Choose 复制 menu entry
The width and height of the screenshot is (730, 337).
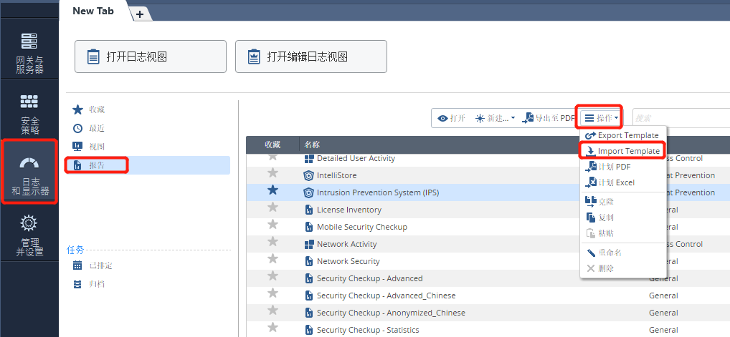click(x=623, y=218)
